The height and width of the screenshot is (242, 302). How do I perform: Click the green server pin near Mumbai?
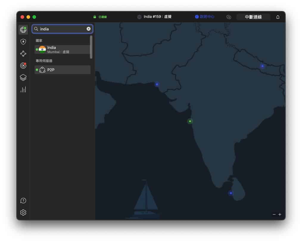tap(190, 121)
